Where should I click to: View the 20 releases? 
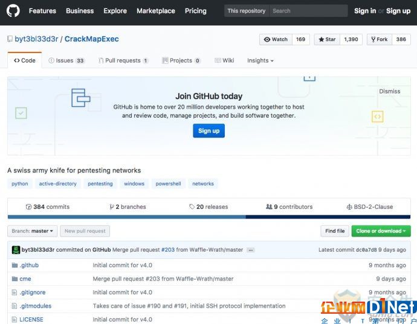pyautogui.click(x=208, y=206)
